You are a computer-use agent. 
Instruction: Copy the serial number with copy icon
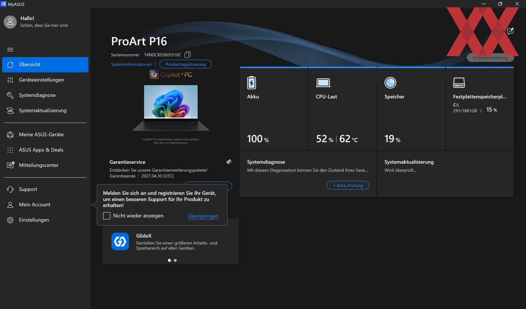[187, 55]
